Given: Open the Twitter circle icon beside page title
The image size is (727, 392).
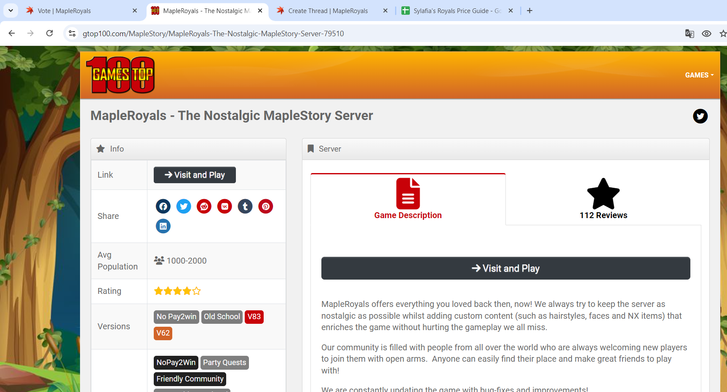Looking at the screenshot, I should (x=700, y=116).
